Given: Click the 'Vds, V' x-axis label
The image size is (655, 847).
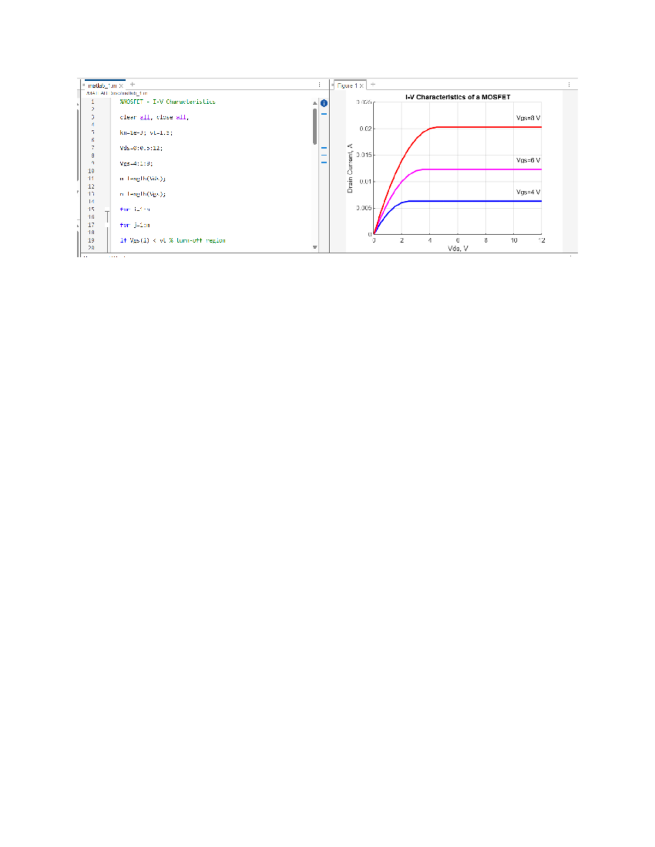Looking at the screenshot, I should (x=457, y=249).
